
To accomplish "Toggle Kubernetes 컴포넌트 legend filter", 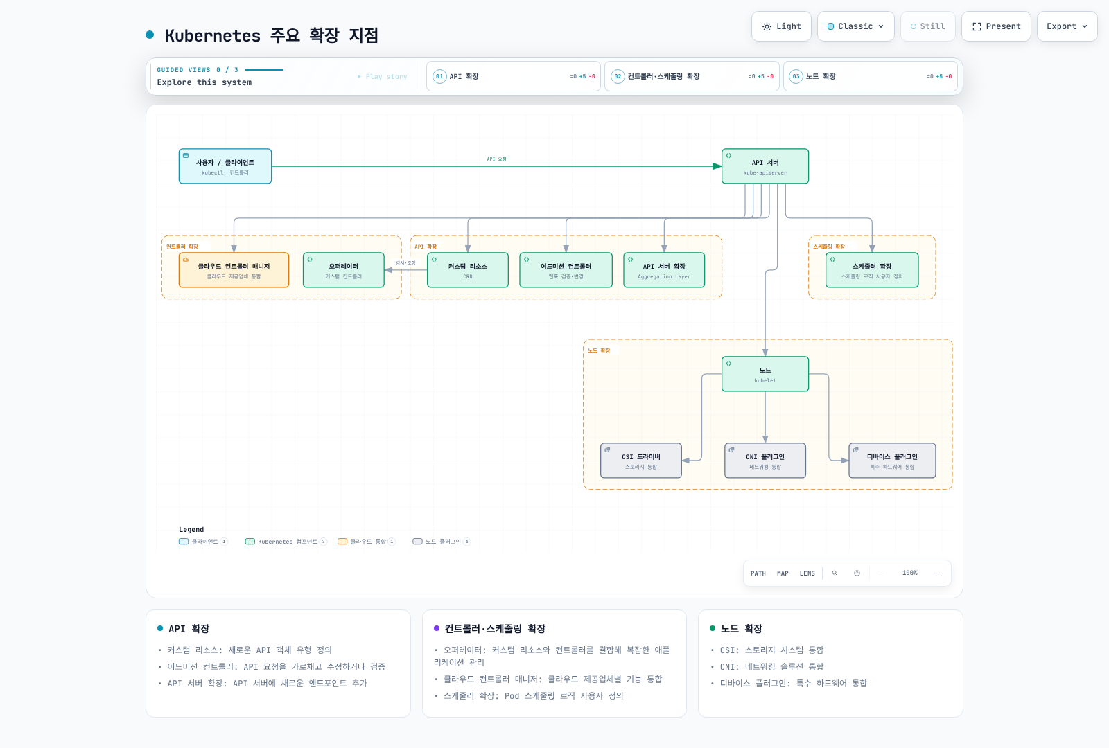I will coord(286,542).
